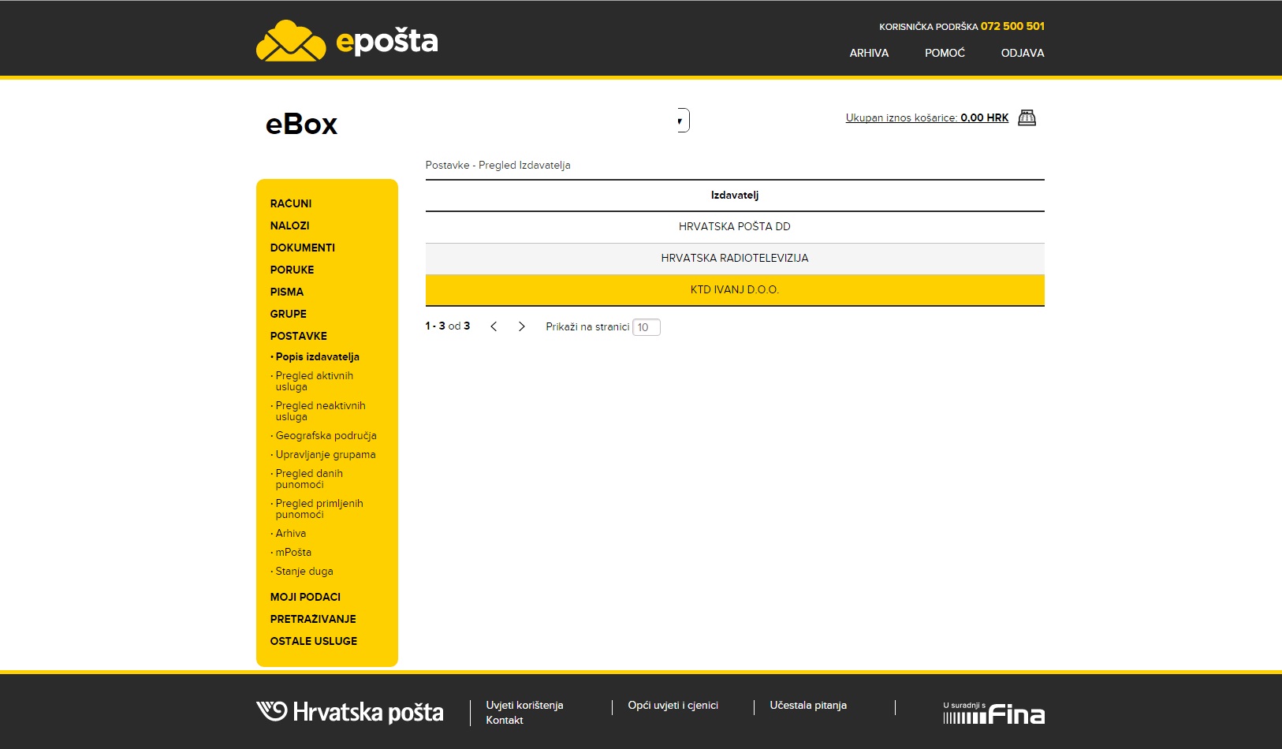The image size is (1282, 749).
Task: Click ODJAVA to log out
Action: pyautogui.click(x=1023, y=53)
